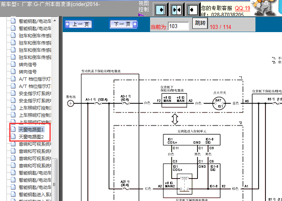Click the left-arrow view control icon
This screenshot has width=282, height=201.
[192, 10]
